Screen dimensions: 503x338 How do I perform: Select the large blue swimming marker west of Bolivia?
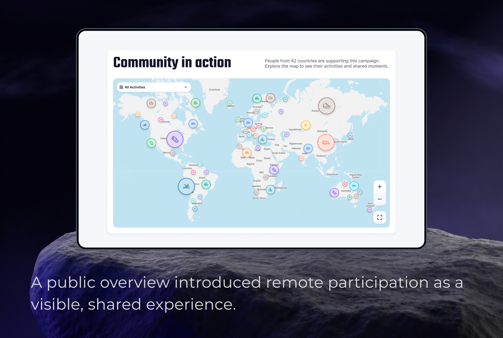pos(186,187)
